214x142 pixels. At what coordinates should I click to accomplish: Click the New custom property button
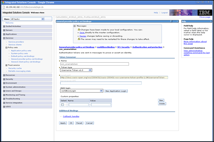pyautogui.click(x=161, y=100)
